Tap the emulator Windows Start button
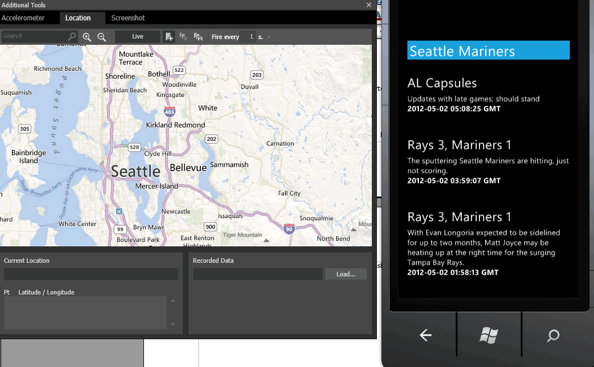Screen dimensions: 594x367 pos(489,335)
